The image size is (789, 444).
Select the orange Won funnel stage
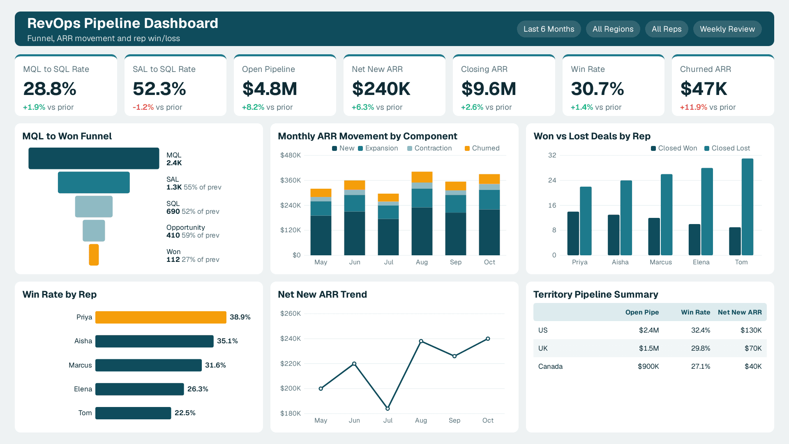94,255
